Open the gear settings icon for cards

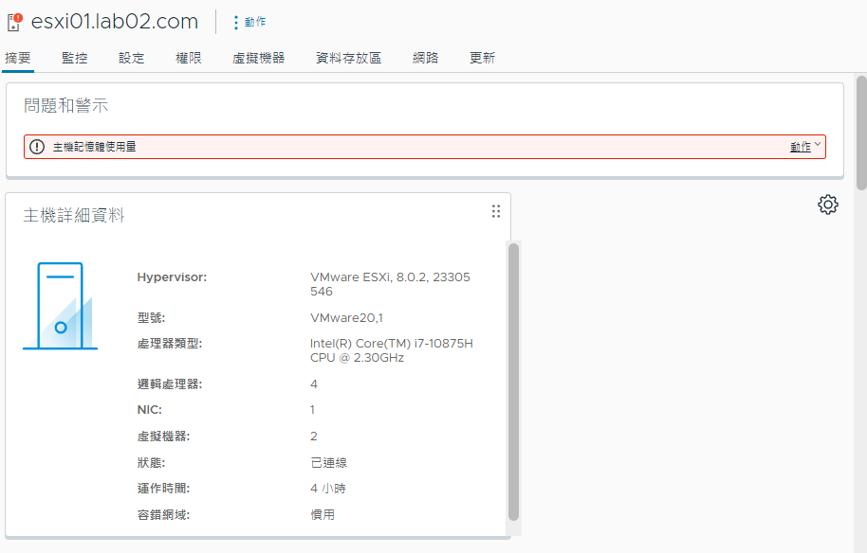827,205
